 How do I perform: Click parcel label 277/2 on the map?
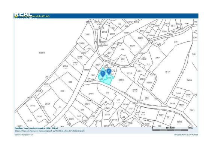point(130,73)
